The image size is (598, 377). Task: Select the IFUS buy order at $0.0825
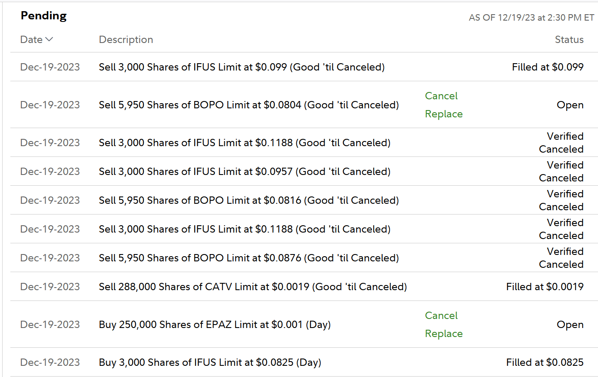pyautogui.click(x=210, y=362)
